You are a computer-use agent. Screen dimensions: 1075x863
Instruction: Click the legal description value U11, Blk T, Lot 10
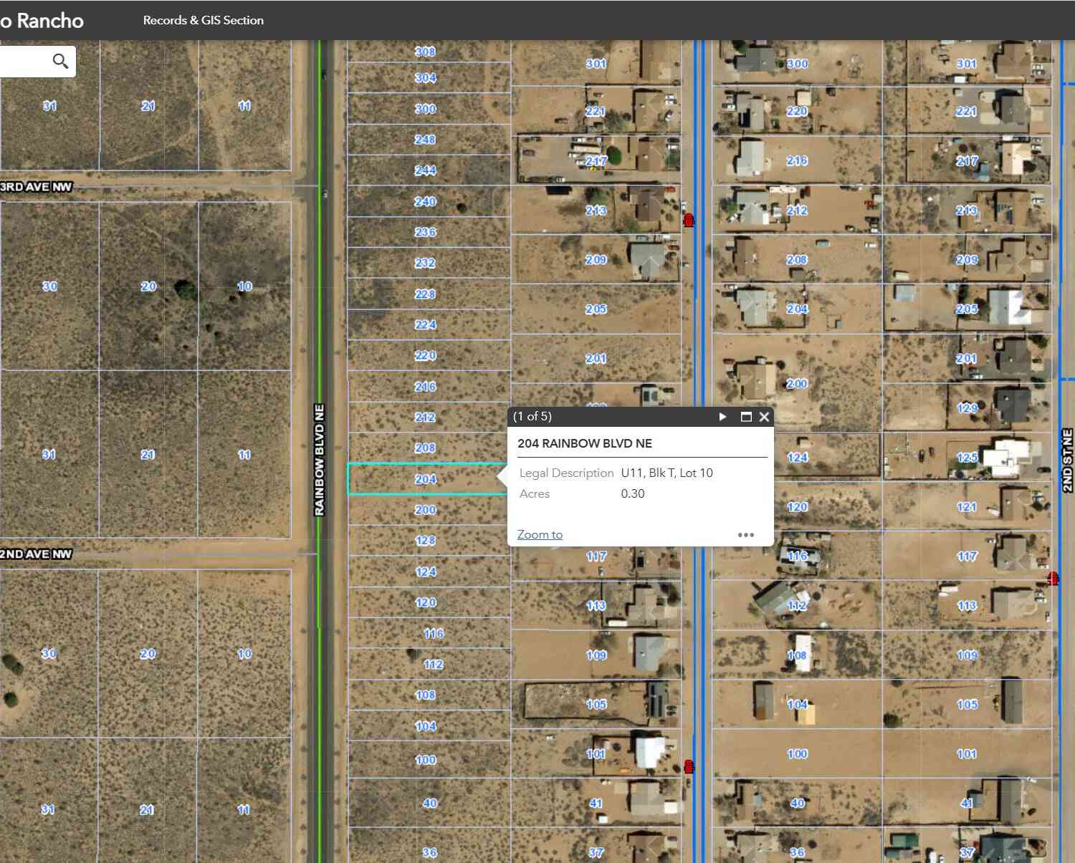click(666, 473)
